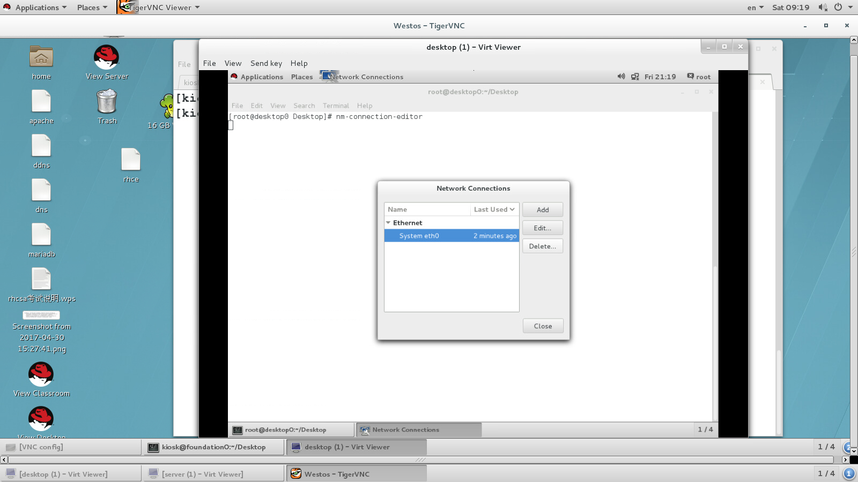Switch to Network Connections in guest taskbar
This screenshot has width=858, height=482.
tap(419, 430)
